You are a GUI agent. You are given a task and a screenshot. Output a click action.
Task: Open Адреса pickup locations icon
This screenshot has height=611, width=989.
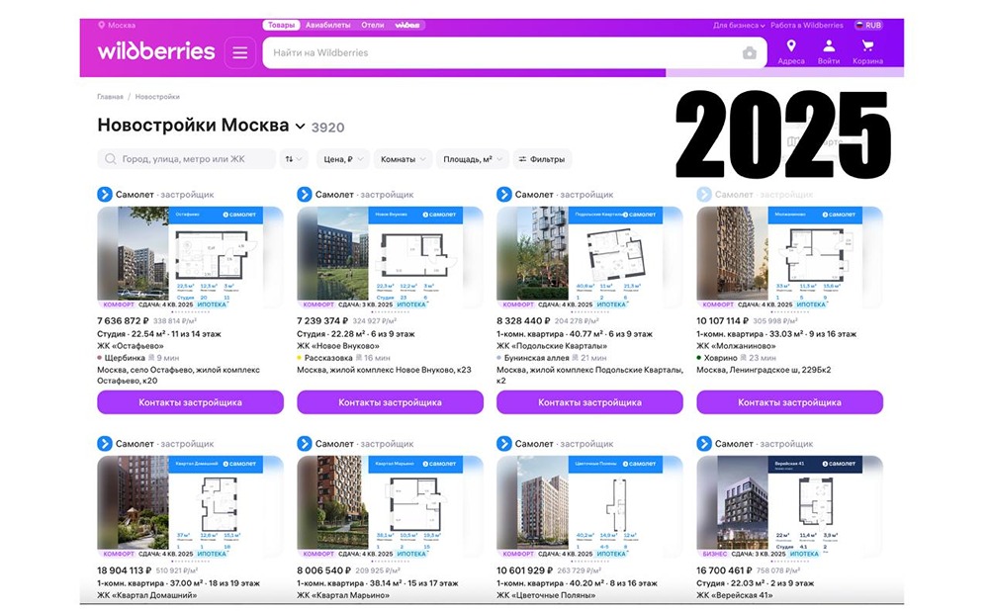(x=791, y=52)
